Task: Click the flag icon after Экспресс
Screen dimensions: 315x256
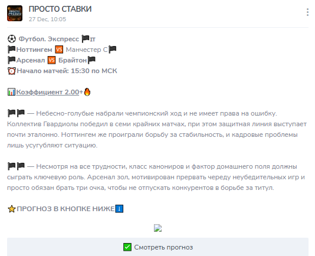Action: pos(86,39)
